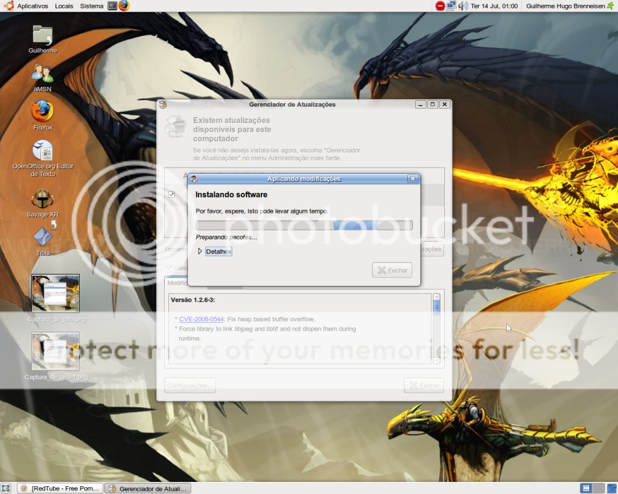Screen dimensions: 618x494
Task: Switch to the second workspace in the pager
Action: click(598, 489)
